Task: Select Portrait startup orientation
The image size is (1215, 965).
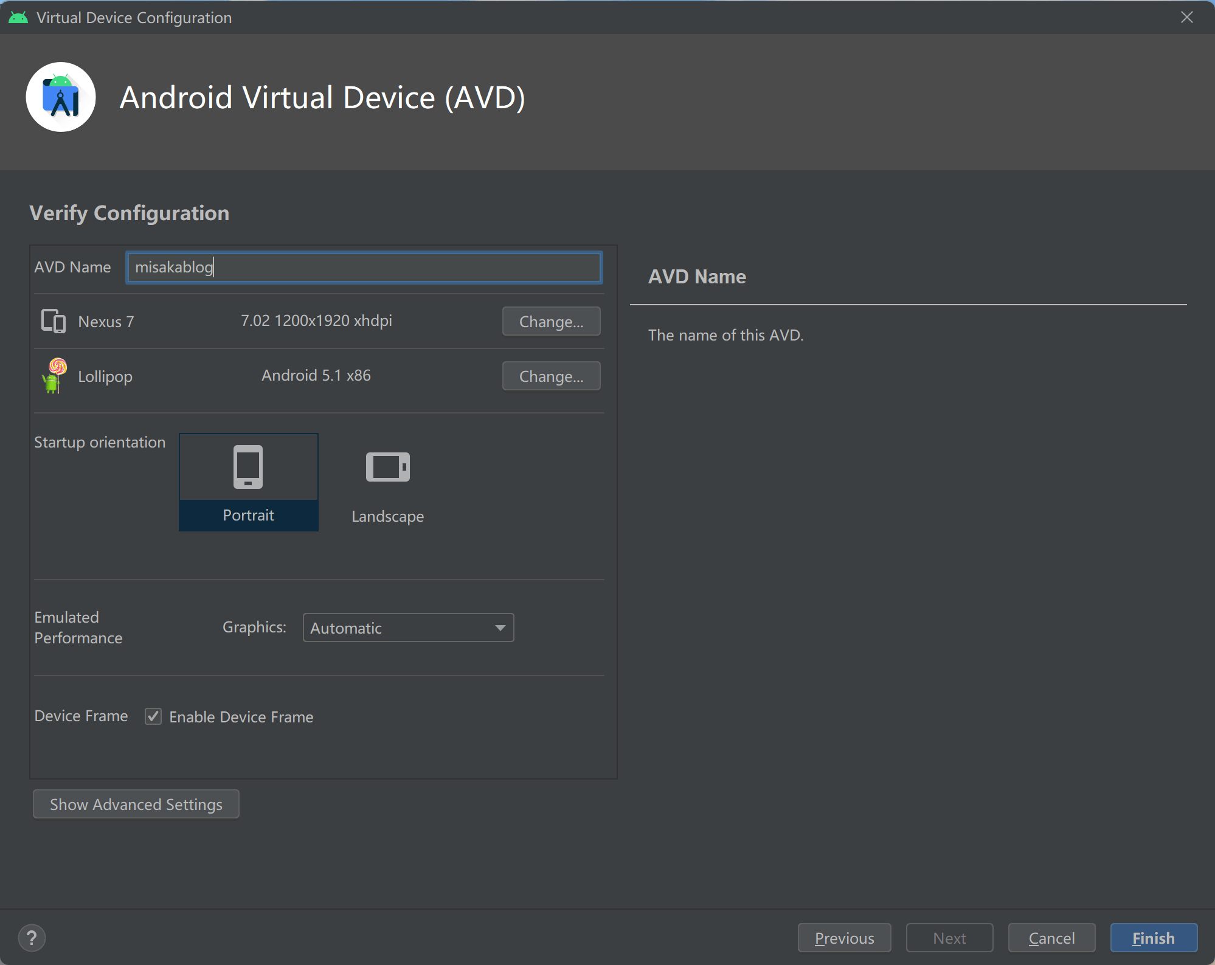Action: point(248,514)
